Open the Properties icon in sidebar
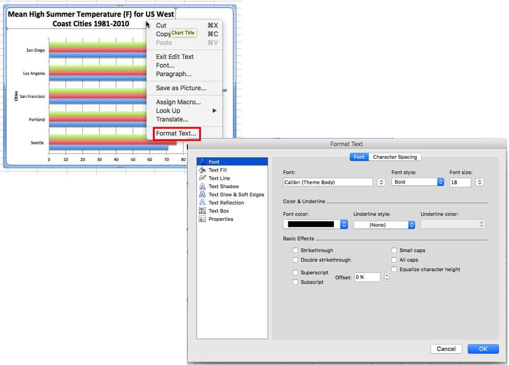 pyautogui.click(x=202, y=219)
